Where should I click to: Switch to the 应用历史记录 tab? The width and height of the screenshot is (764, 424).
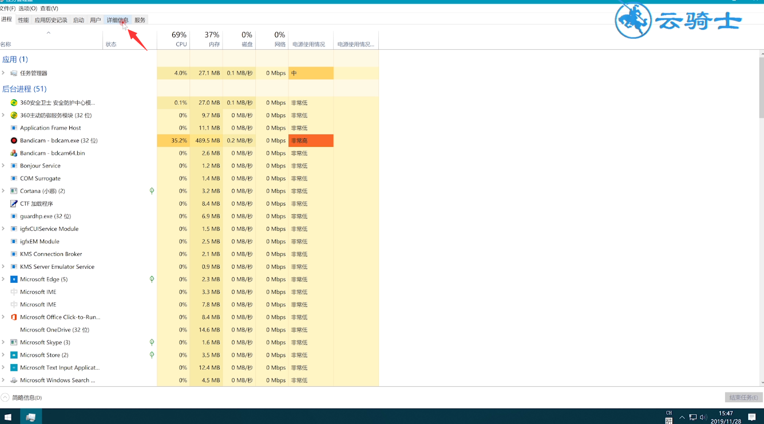point(51,20)
